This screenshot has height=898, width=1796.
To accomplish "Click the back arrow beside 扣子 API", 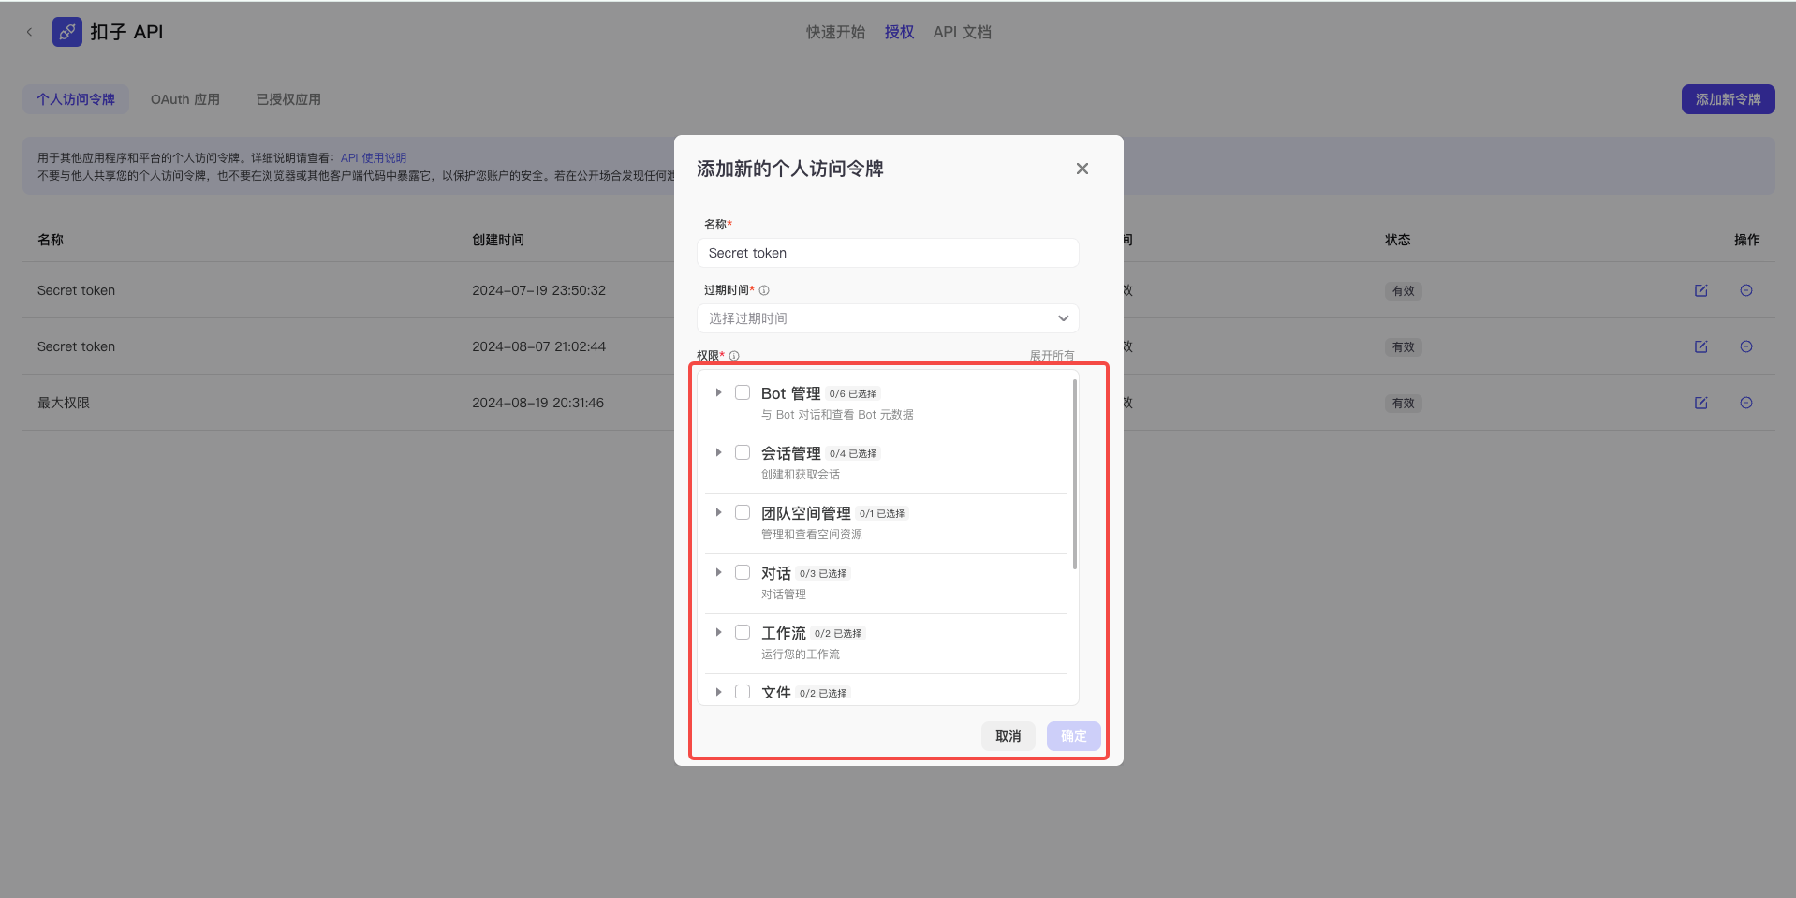I will (29, 32).
